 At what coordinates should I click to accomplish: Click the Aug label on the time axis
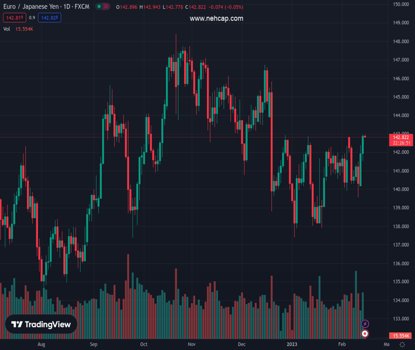pyautogui.click(x=41, y=345)
